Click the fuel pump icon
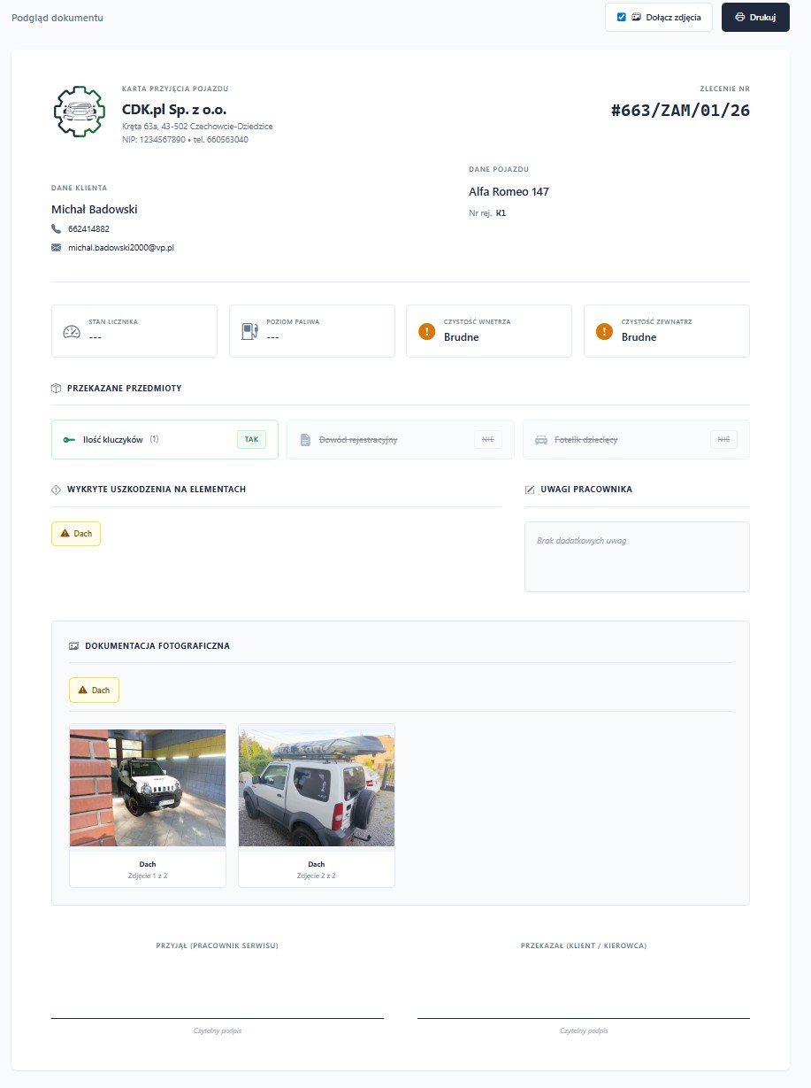Viewport: 811px width, 1088px height. pos(249,332)
